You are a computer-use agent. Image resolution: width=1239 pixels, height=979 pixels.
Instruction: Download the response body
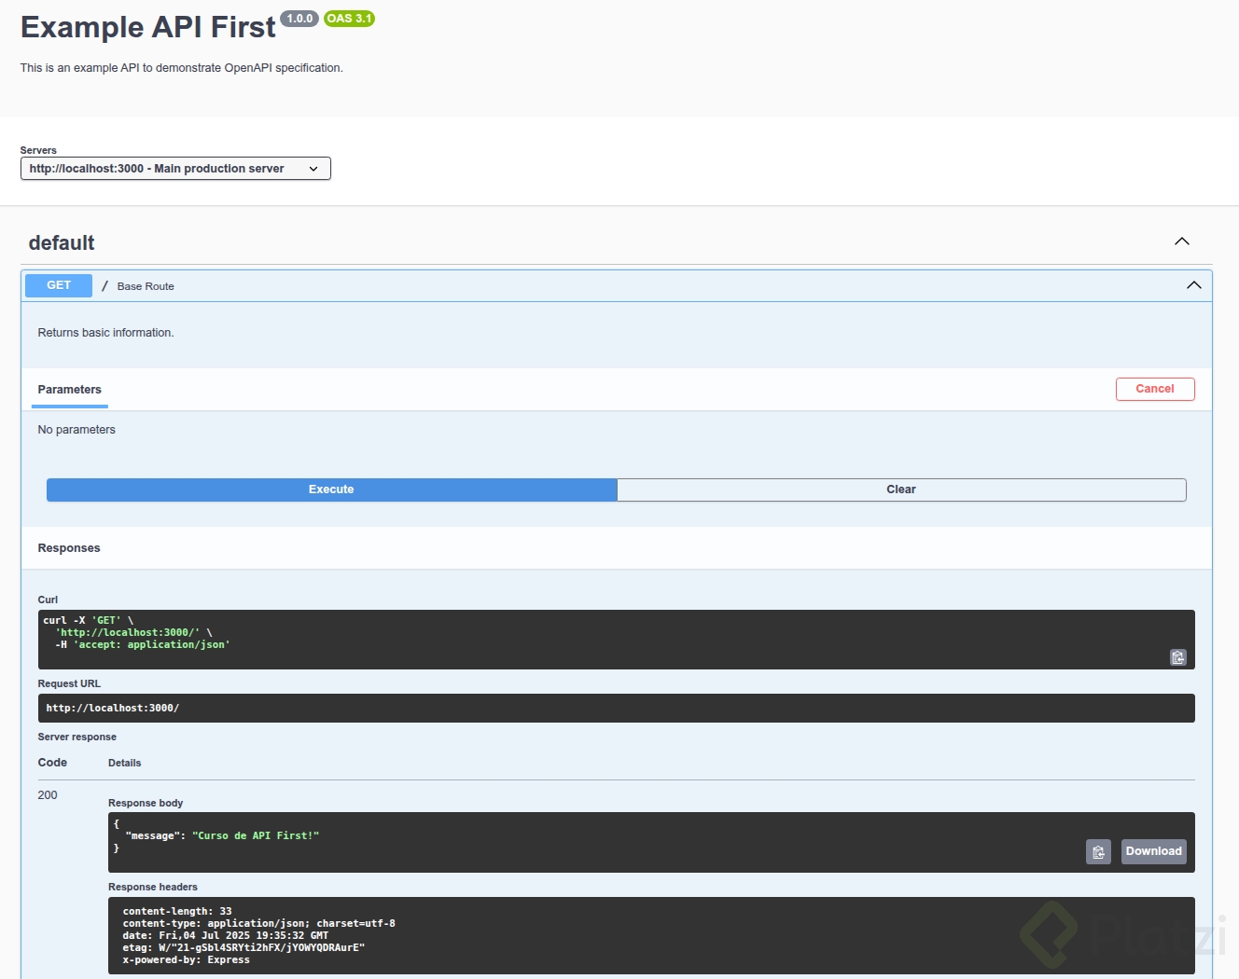click(x=1153, y=851)
